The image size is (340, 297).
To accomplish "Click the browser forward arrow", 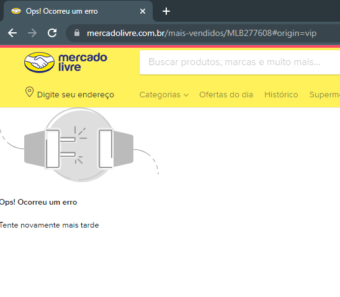I will tap(32, 33).
